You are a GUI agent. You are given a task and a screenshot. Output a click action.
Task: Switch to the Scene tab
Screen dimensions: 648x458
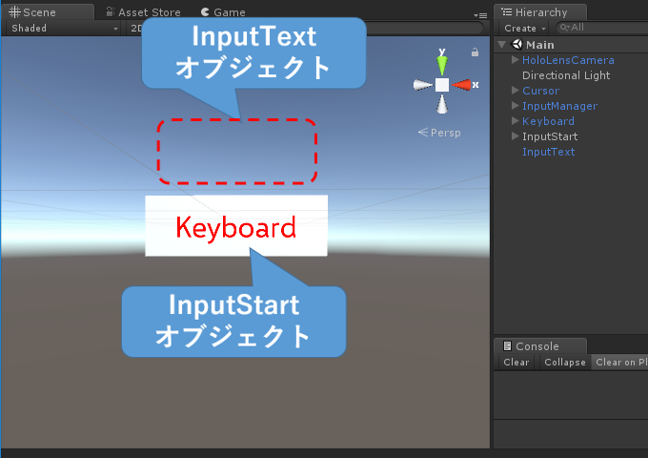[x=48, y=12]
